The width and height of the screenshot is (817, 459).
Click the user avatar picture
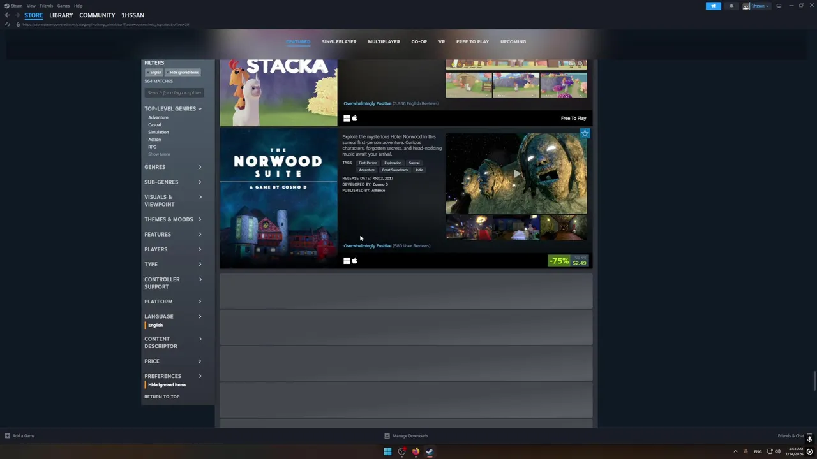(x=746, y=6)
